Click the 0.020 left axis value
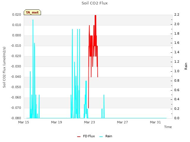 (17, 15)
